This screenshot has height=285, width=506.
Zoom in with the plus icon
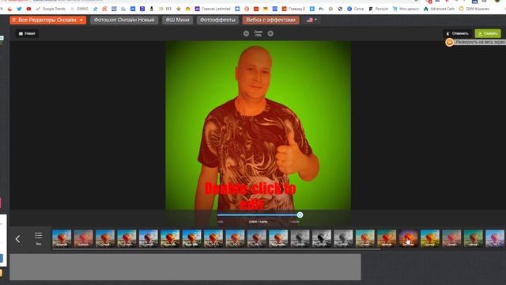(x=270, y=33)
